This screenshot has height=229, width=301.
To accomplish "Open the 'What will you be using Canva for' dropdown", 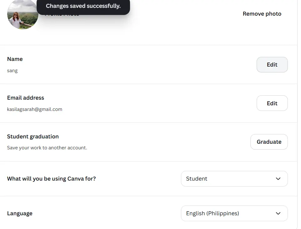I will point(234,179).
